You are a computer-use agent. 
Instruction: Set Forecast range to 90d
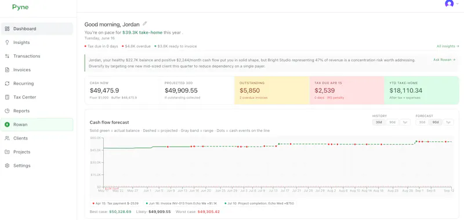[436, 122]
